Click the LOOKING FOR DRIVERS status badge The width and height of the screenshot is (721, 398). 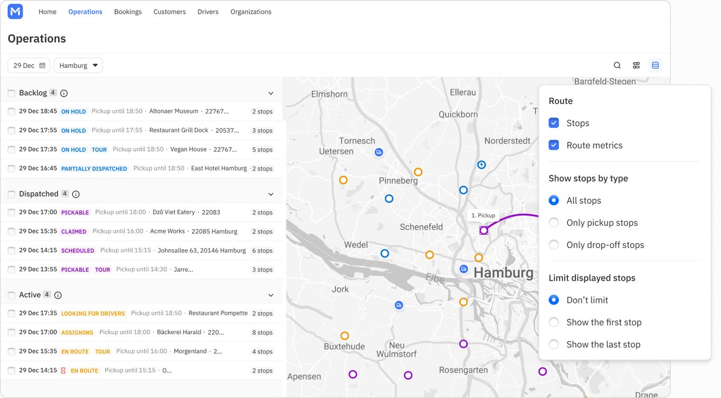coord(93,314)
